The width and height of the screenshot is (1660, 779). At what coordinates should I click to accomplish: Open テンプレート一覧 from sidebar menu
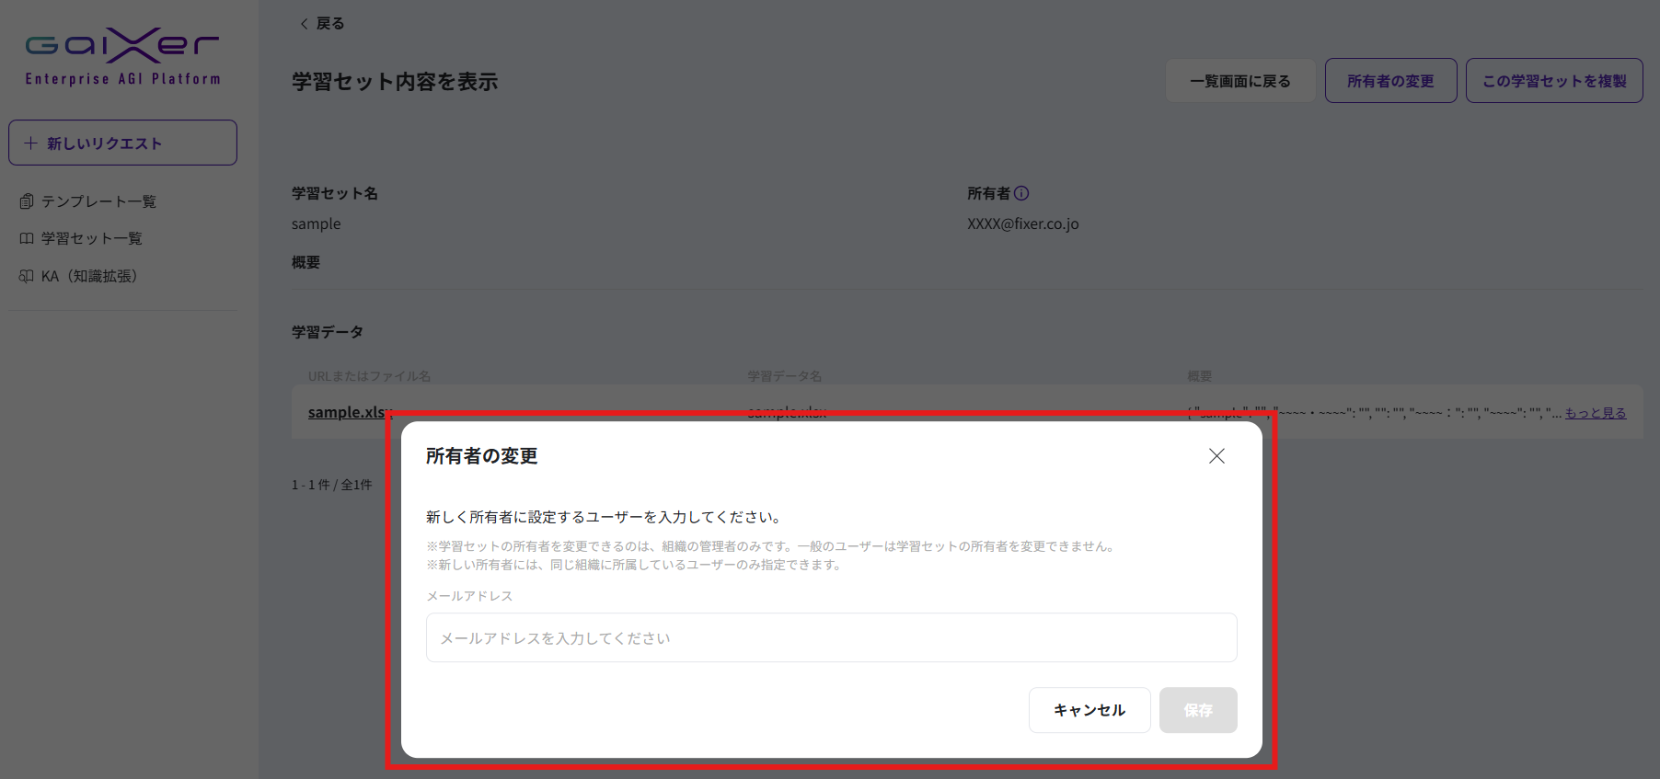pos(98,201)
